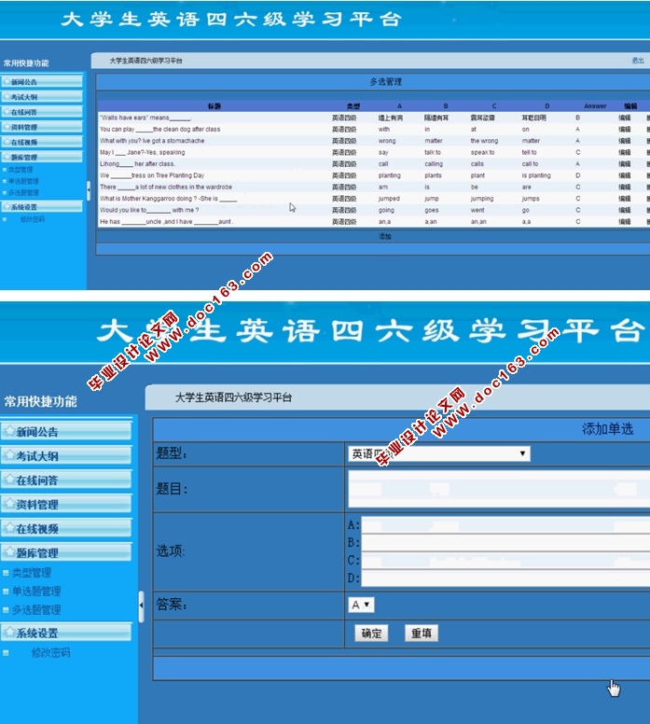650x724 pixels.
Task: Click the sidebar collapse handle in upper screenshot
Action: tap(89, 189)
